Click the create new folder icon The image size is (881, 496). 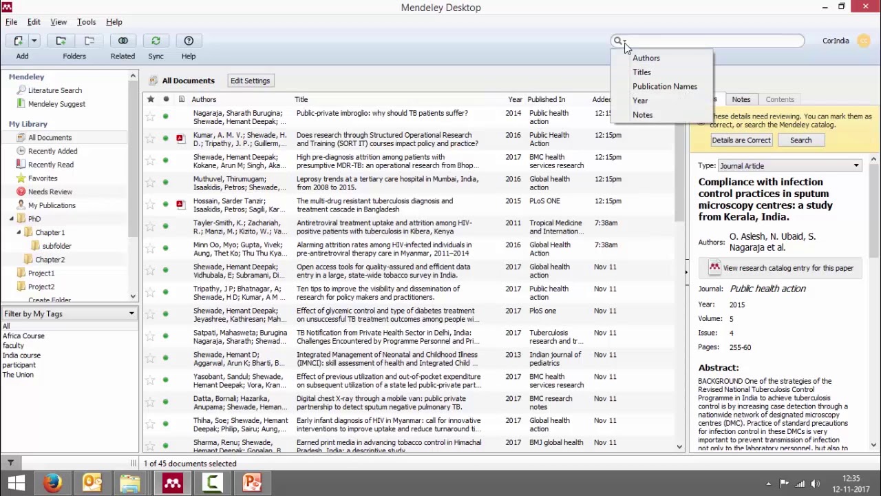click(x=61, y=41)
